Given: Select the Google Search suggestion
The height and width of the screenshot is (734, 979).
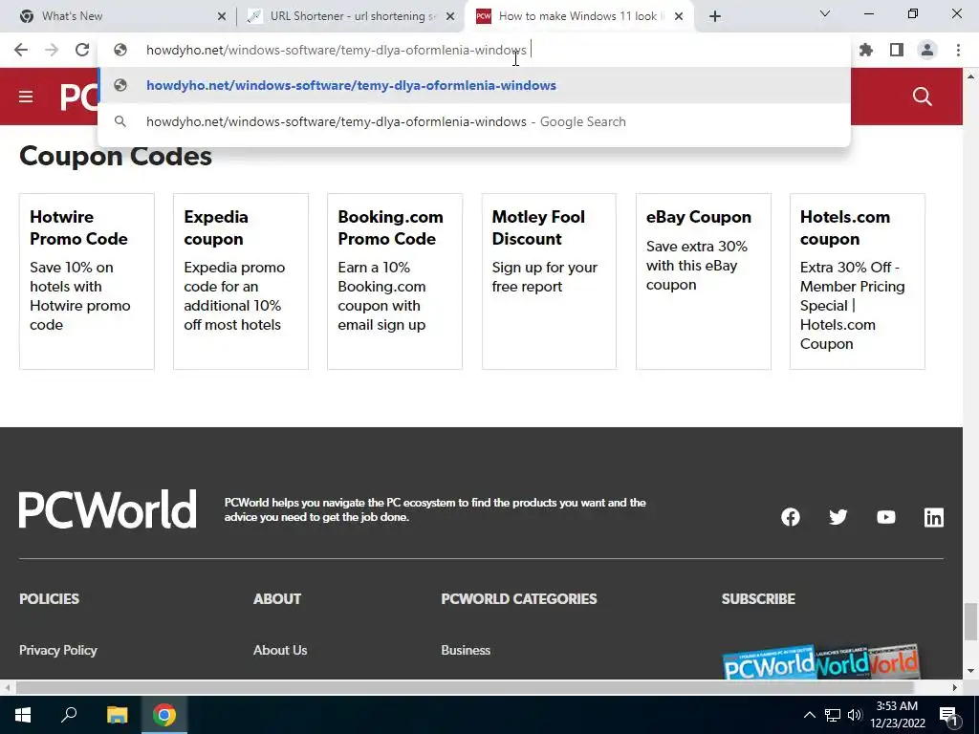Looking at the screenshot, I should pyautogui.click(x=474, y=121).
